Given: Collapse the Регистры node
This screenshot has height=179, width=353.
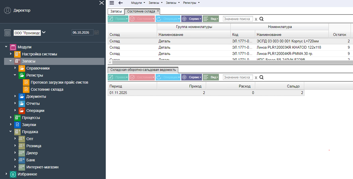Looking at the screenshot, I should pyautogui.click(x=15, y=75).
